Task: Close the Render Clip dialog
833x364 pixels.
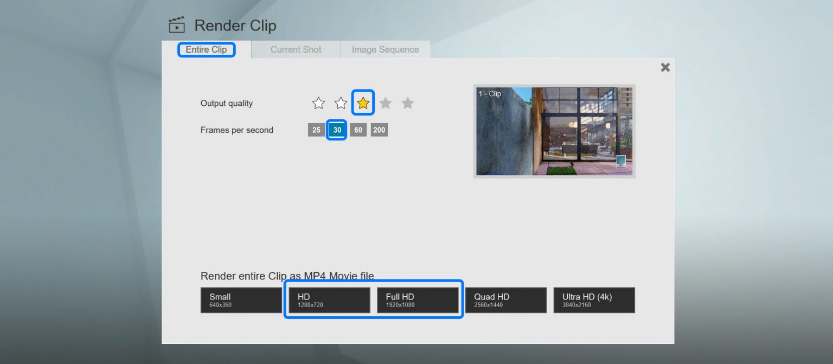Action: coord(665,67)
